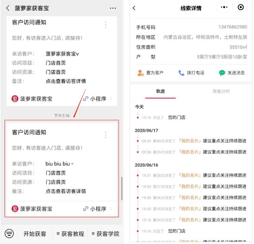This screenshot has width=254, height=244.
Task: Tap 发送消息 chat bubble icon
Action: coord(222,73)
